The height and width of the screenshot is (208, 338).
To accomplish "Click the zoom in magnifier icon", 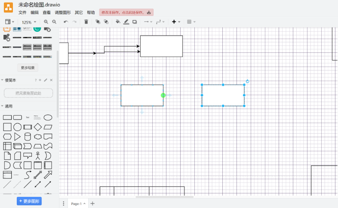I will (46, 22).
